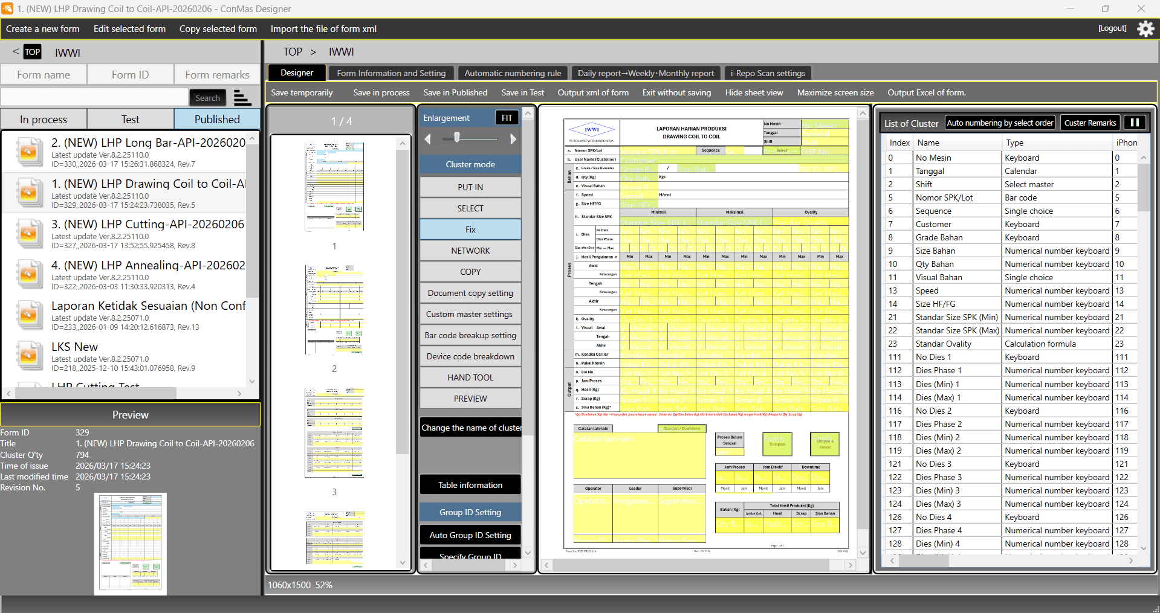1160x613 pixels.
Task: Select page 1 thumbnail
Action: click(334, 187)
